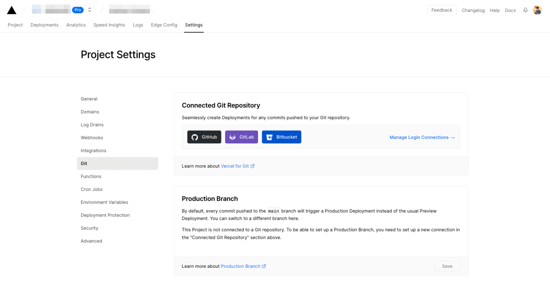Open the Domains settings section
This screenshot has width=550, height=282.
click(x=90, y=112)
